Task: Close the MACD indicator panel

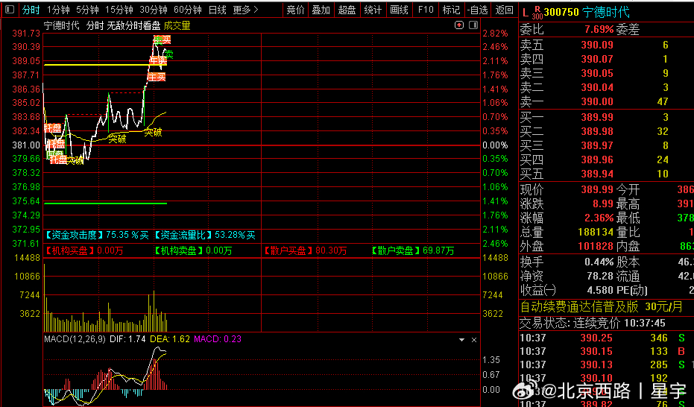Action: (474, 340)
